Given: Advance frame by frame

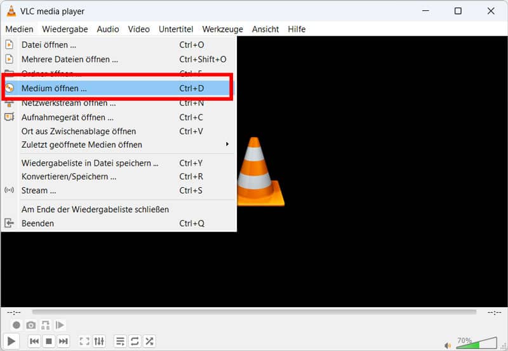Looking at the screenshot, I should (60, 325).
